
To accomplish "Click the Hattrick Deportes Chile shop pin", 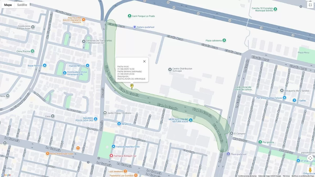I will click(113, 147).
